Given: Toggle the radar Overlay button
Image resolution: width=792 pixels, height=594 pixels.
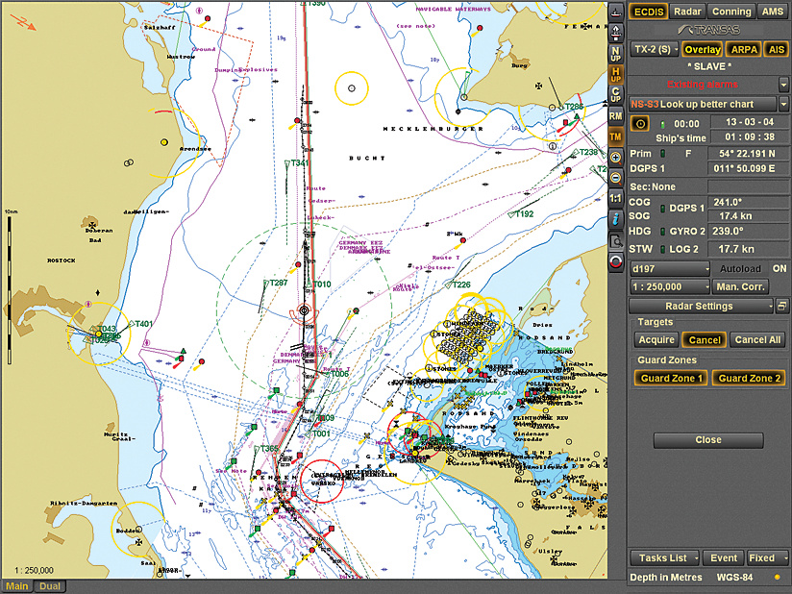Looking at the screenshot, I should 703,49.
